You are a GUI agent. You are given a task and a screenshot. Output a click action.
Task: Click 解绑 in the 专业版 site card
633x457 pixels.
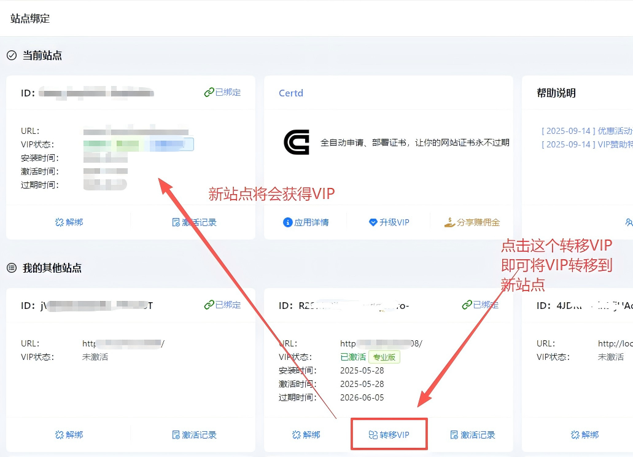(x=306, y=435)
